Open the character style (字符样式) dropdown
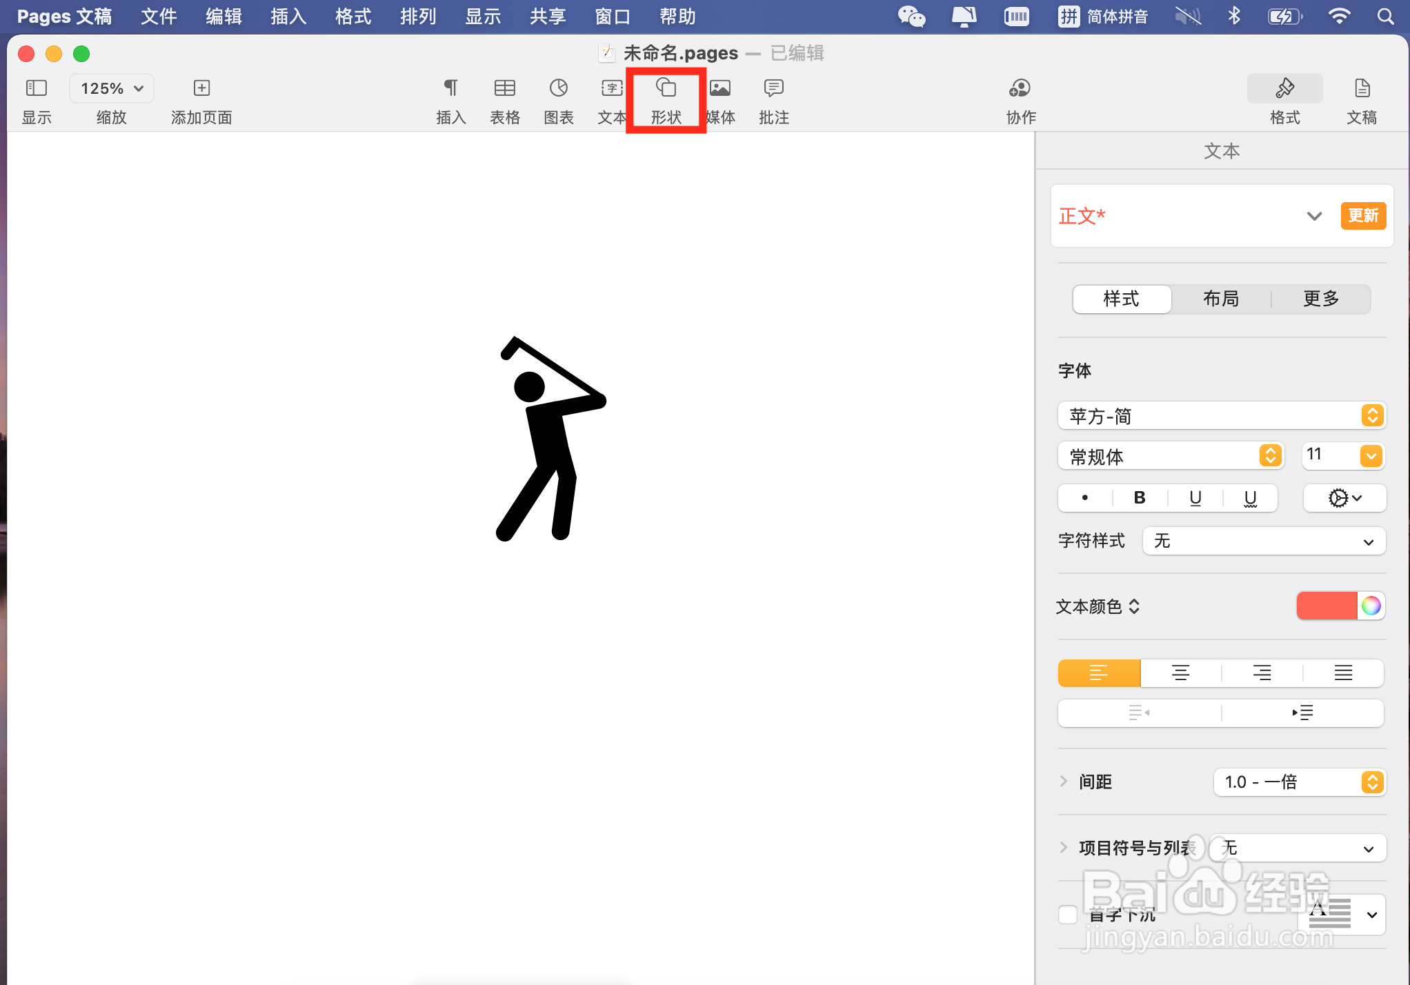The height and width of the screenshot is (985, 1410). coord(1263,541)
